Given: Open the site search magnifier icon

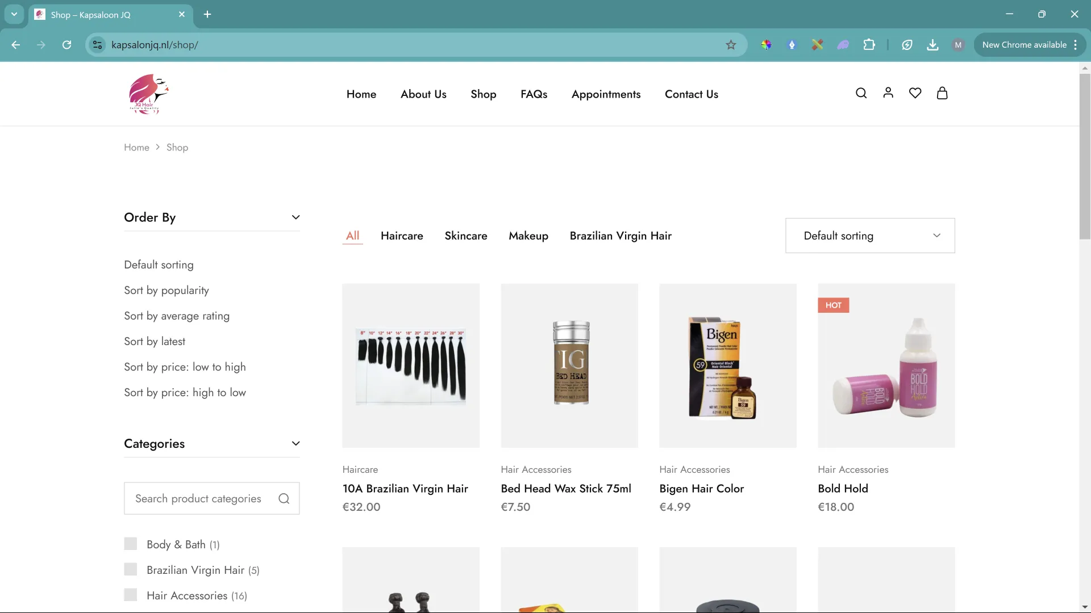Looking at the screenshot, I should coord(861,93).
